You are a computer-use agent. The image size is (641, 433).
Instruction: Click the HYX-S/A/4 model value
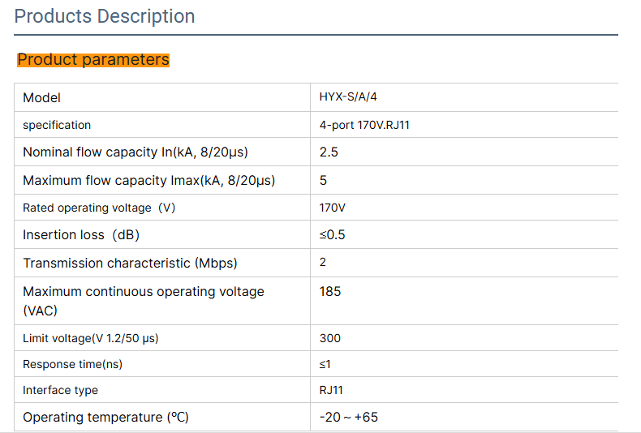pyautogui.click(x=348, y=97)
